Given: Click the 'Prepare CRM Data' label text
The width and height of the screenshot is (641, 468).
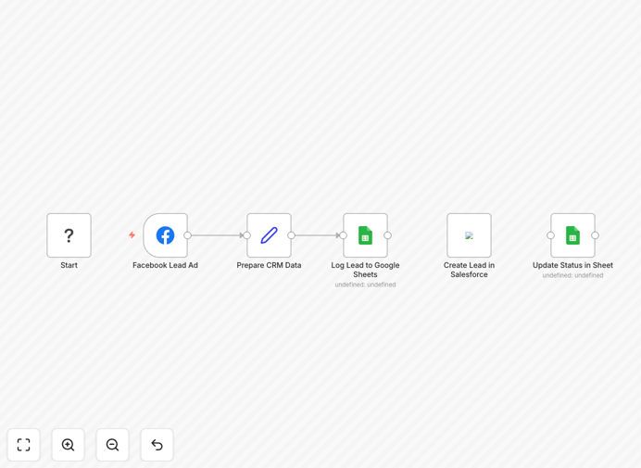Looking at the screenshot, I should point(269,265).
